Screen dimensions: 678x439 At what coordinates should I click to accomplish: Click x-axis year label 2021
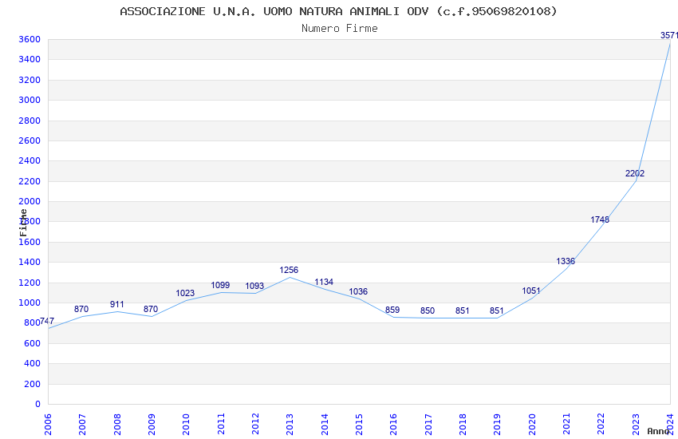566,425
